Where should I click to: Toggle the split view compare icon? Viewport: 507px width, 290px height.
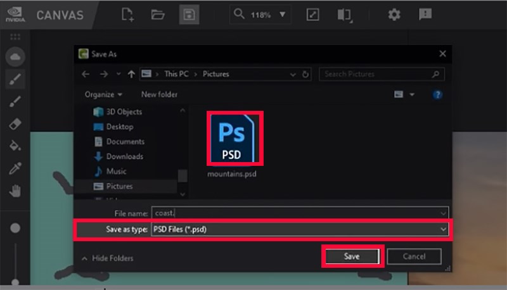click(345, 15)
